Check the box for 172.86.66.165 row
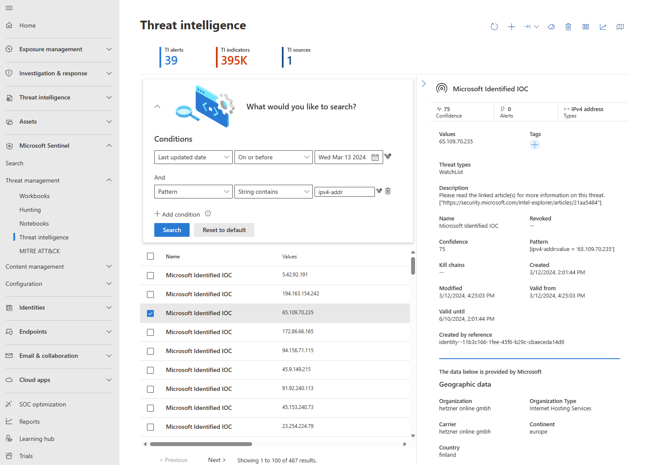 pyautogui.click(x=150, y=332)
